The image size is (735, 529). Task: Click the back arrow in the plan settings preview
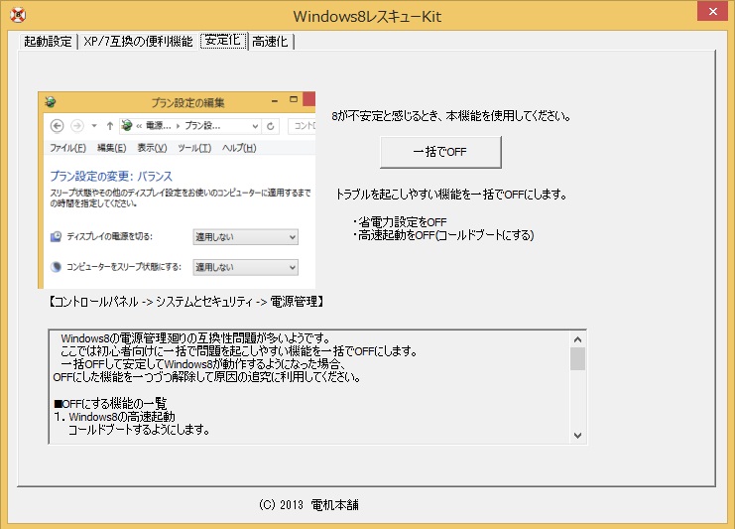(x=56, y=126)
